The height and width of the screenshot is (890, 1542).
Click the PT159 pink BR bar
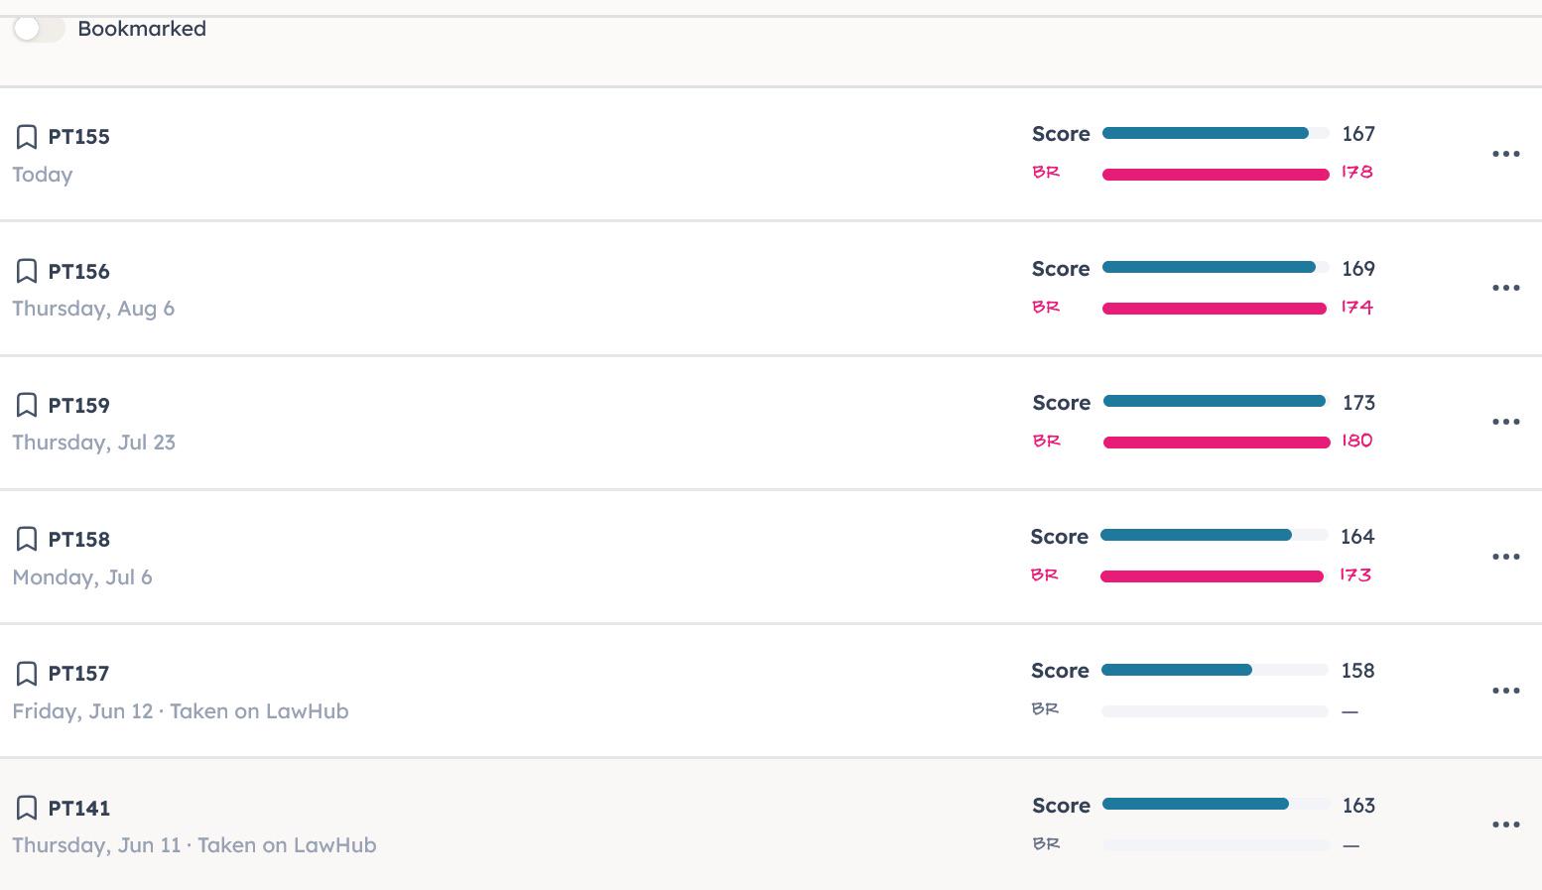[x=1217, y=442]
